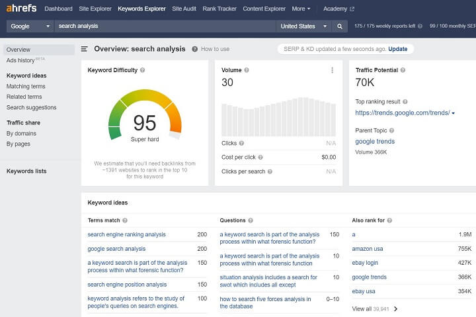The height and width of the screenshot is (317, 476).
Task: Open 'search engine position analysis' keyword
Action: 127,285
